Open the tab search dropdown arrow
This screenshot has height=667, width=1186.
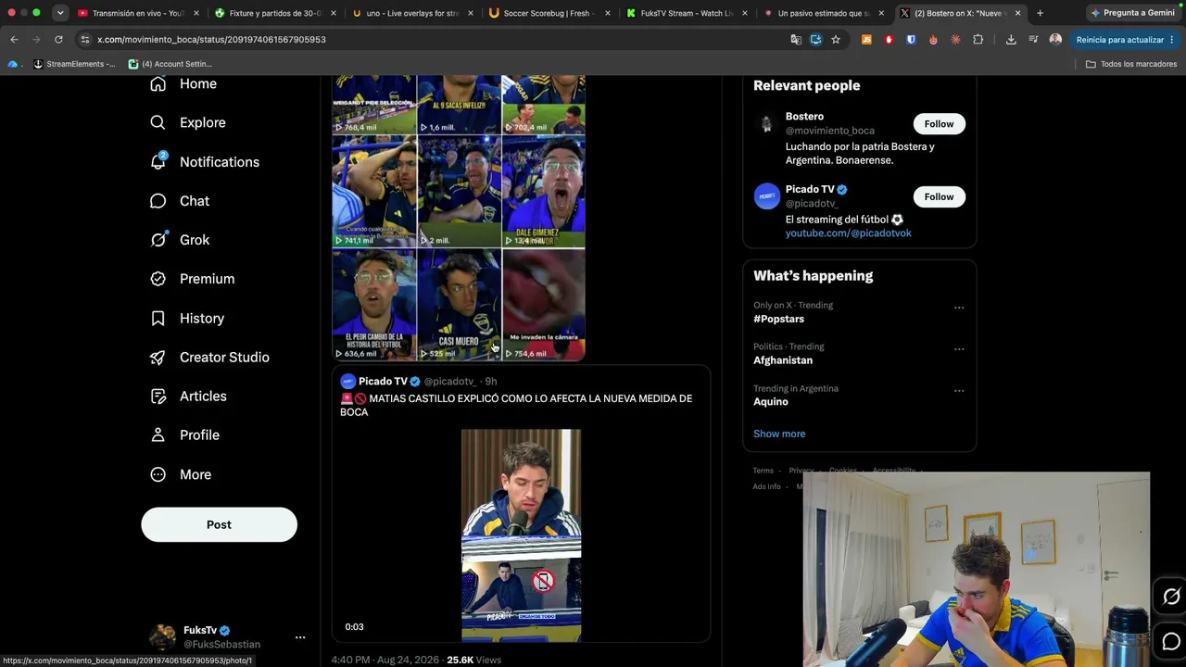59,13
